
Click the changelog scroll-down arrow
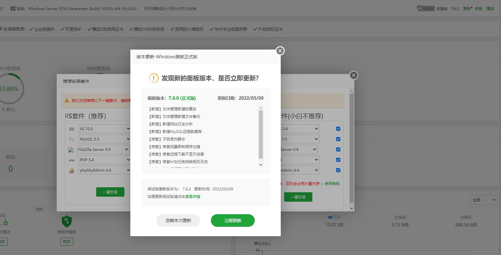[x=261, y=165]
